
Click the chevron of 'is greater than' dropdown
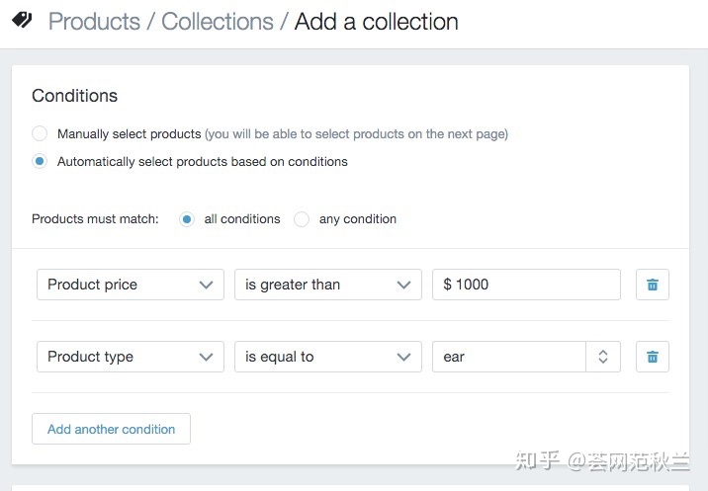point(403,285)
